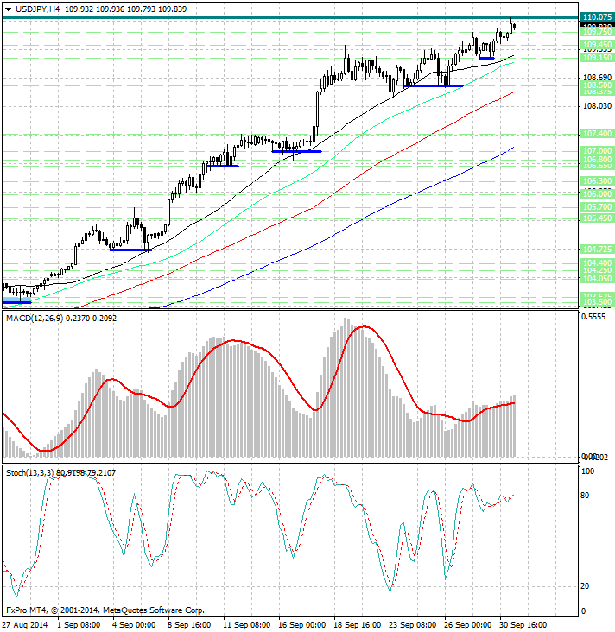This screenshot has height=632, width=615.
Task: Select the USDJPY,H4 chart title text
Action: click(37, 9)
